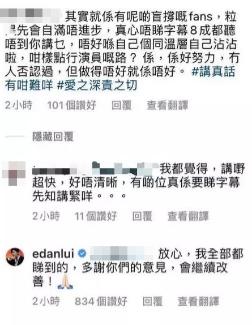Open the 834個讚好 likes list

click(x=101, y=301)
